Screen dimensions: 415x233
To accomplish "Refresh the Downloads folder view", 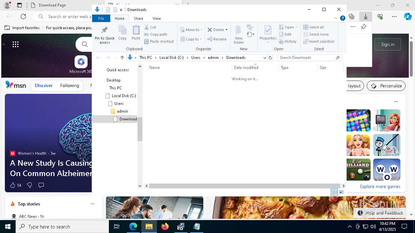I will click(270, 58).
